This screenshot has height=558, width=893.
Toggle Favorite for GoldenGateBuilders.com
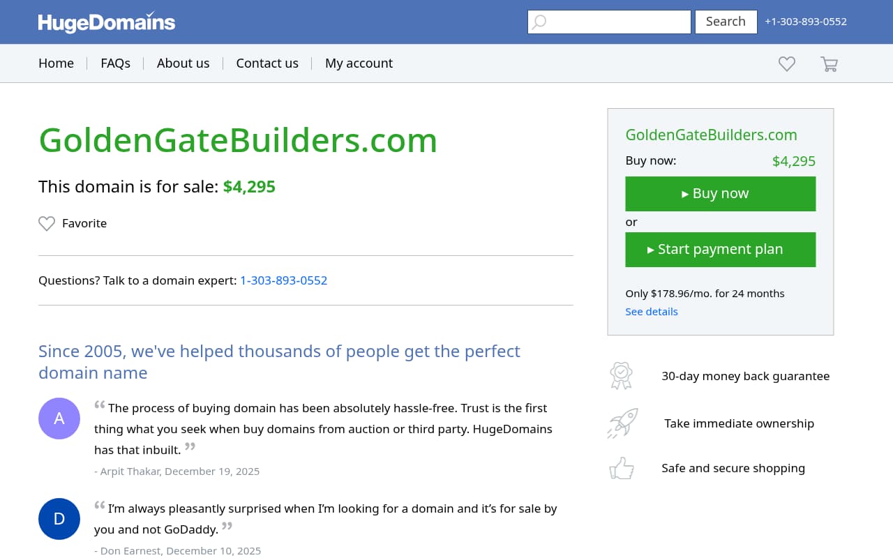[x=72, y=223]
